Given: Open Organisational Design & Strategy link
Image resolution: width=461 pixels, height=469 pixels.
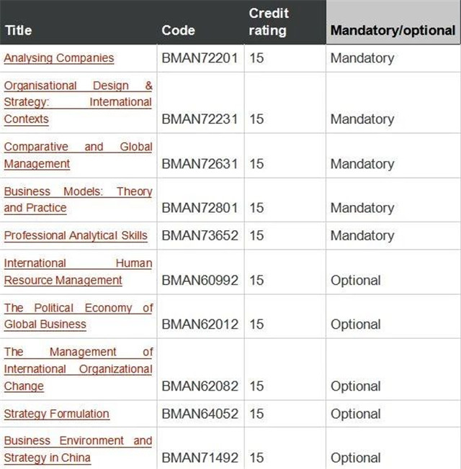Looking at the screenshot, I should pos(78,102).
